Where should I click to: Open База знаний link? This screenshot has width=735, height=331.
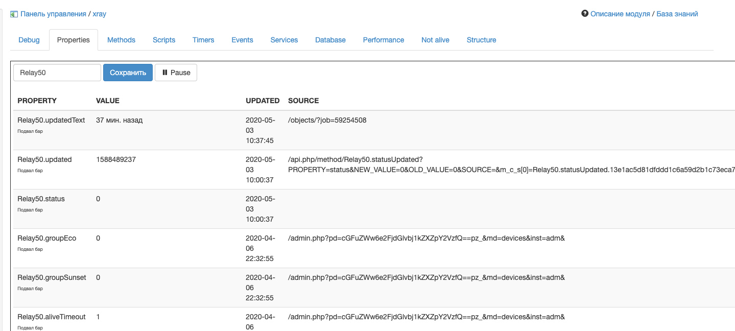[677, 14]
